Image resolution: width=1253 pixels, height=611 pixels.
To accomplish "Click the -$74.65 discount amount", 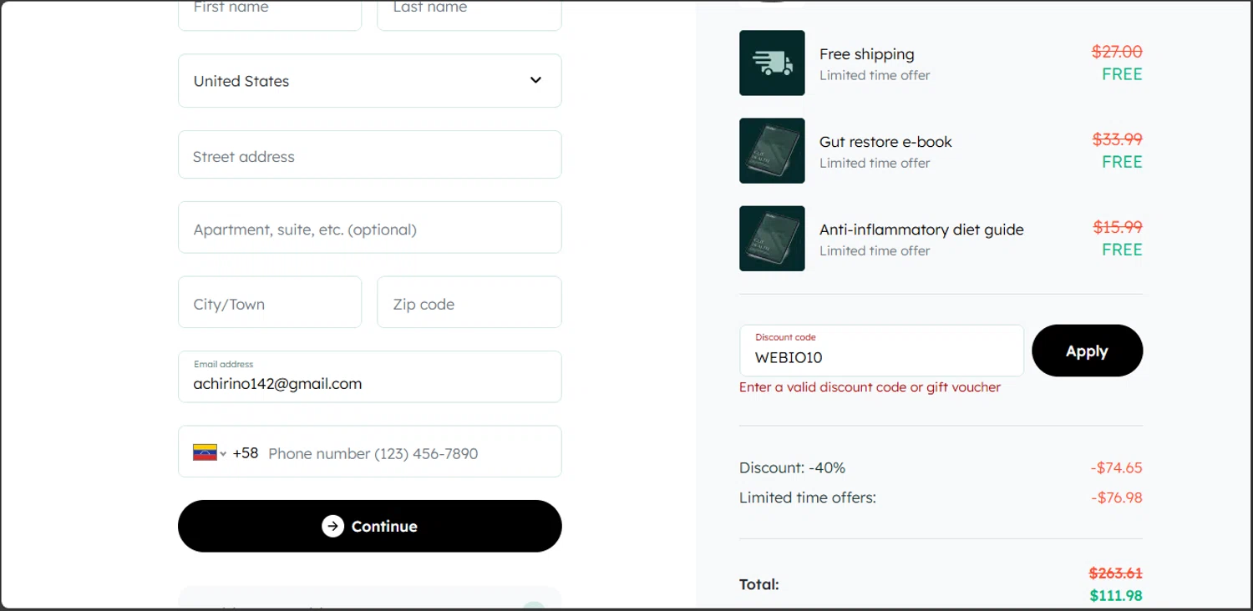I will pos(1116,467).
